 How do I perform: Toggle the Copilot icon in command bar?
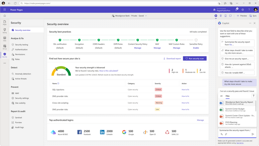pos(216,16)
